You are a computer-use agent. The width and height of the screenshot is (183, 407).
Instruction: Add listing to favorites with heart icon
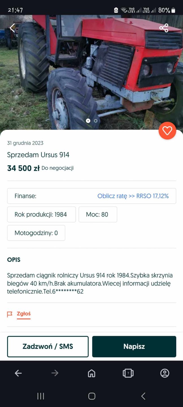coord(167,131)
